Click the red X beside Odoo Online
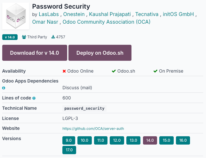The height and width of the screenshot is (158, 206). tap(64, 71)
